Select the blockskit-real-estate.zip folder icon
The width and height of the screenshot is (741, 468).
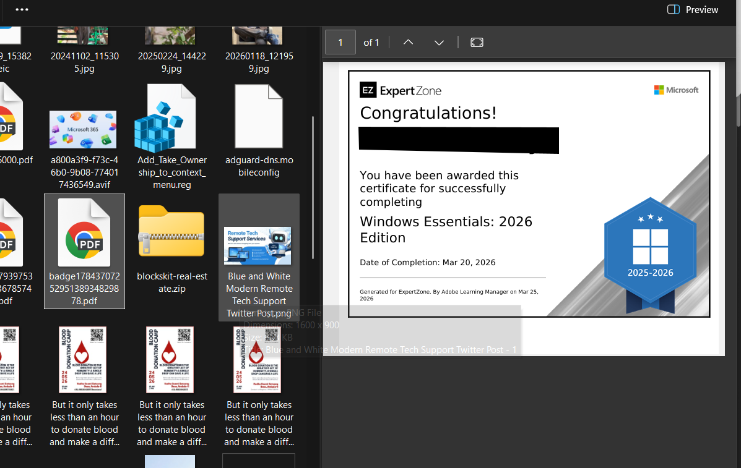[x=171, y=247]
